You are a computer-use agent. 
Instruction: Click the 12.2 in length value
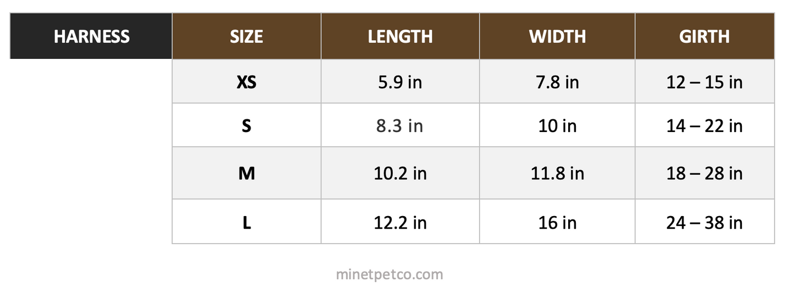click(x=401, y=223)
